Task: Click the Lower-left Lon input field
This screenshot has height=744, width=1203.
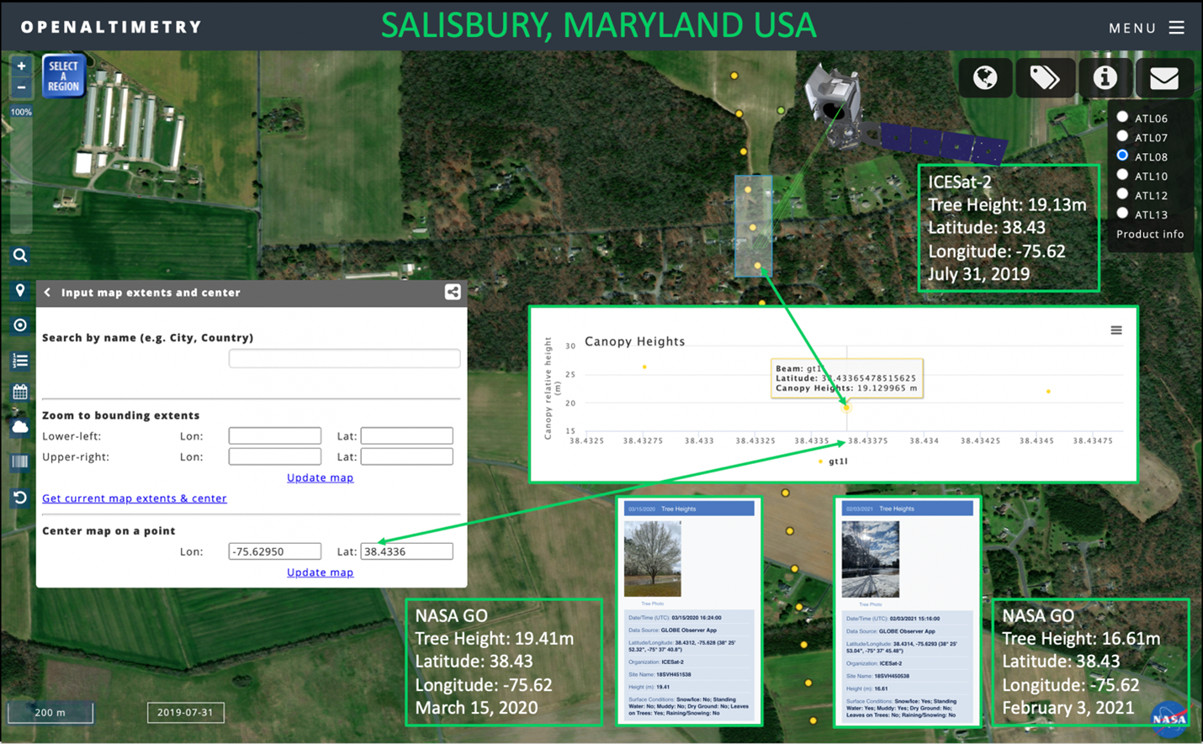Action: click(275, 435)
